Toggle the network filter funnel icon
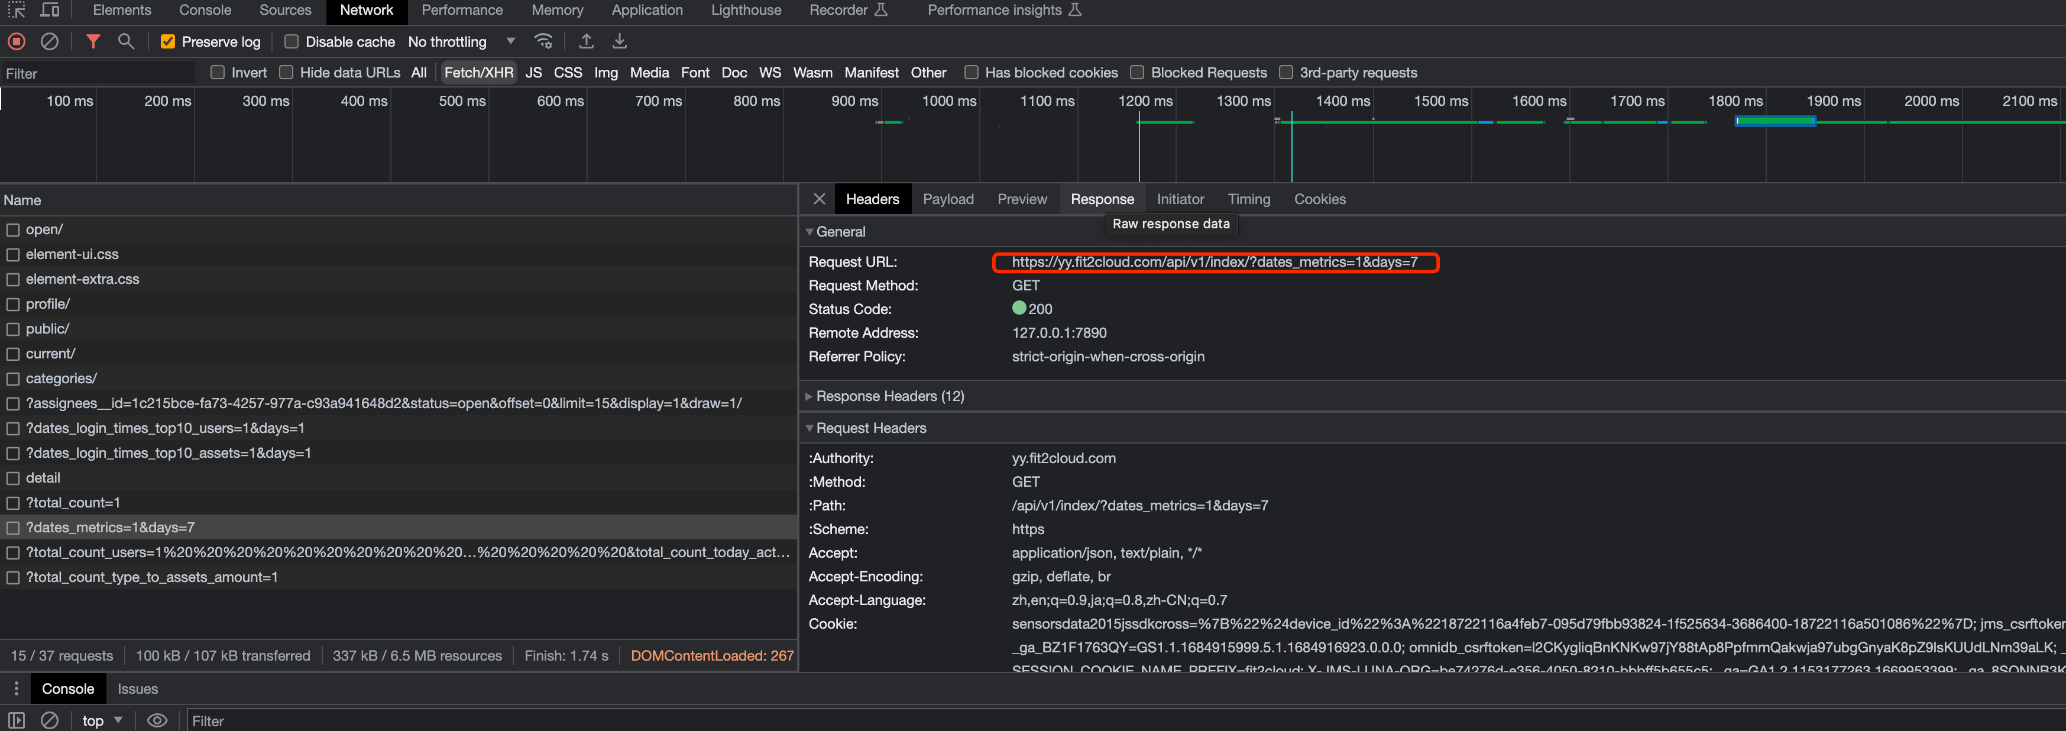This screenshot has width=2066, height=731. (93, 41)
